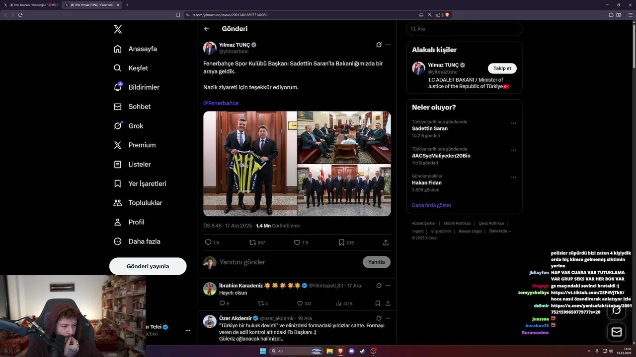Image resolution: width=636 pixels, height=357 pixels.
Task: Click the Yer İşaretleri bookmark icon
Action: pyautogui.click(x=118, y=183)
